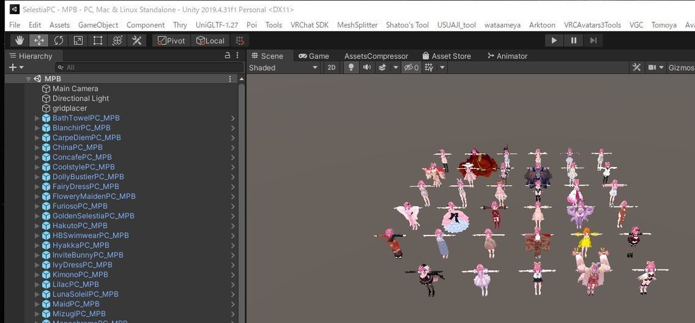The width and height of the screenshot is (695, 323).
Task: Focus the Hierarchy search field
Action: pos(149,67)
